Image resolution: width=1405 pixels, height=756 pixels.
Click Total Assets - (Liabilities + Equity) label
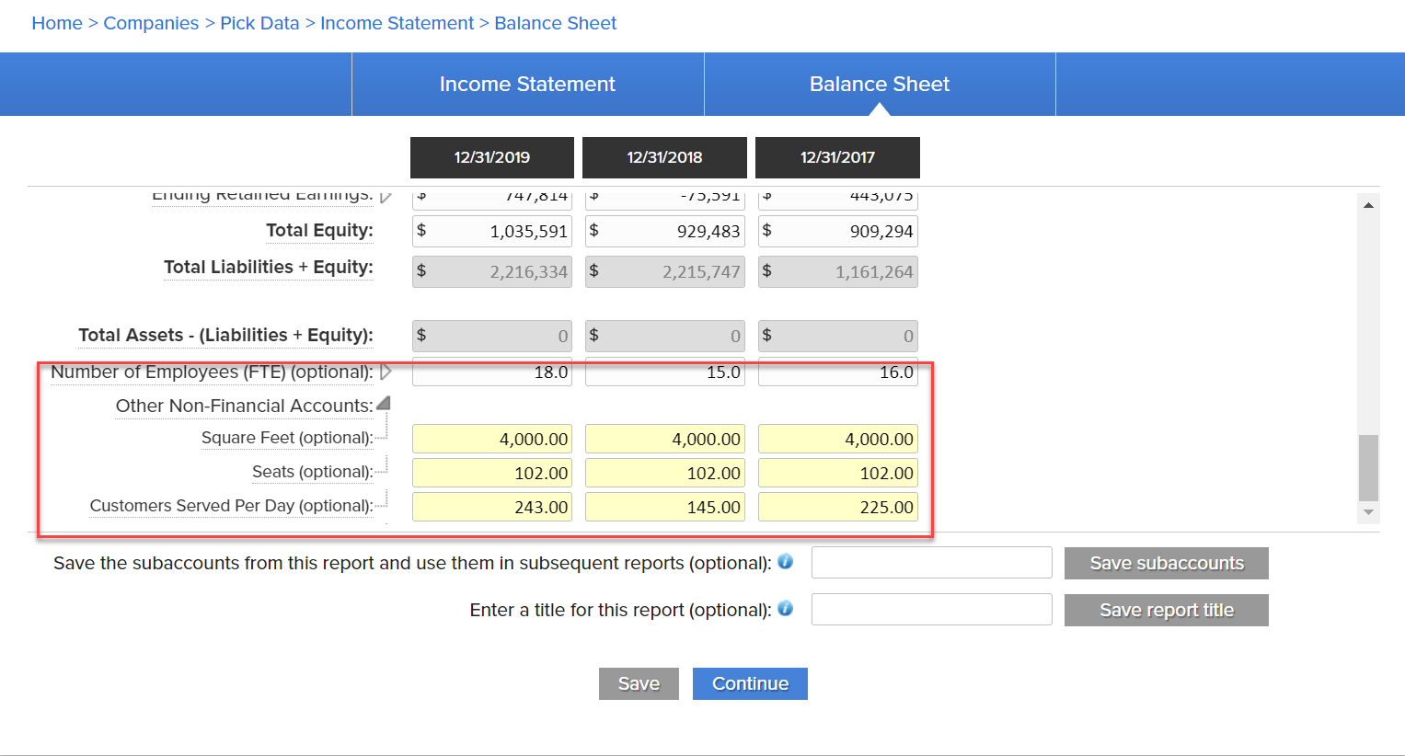point(225,335)
